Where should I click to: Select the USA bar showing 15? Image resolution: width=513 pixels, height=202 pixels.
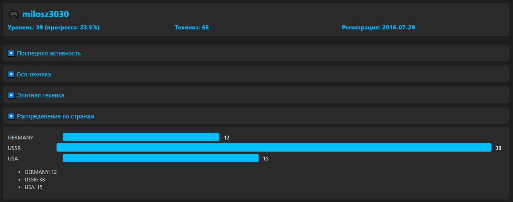click(160, 158)
